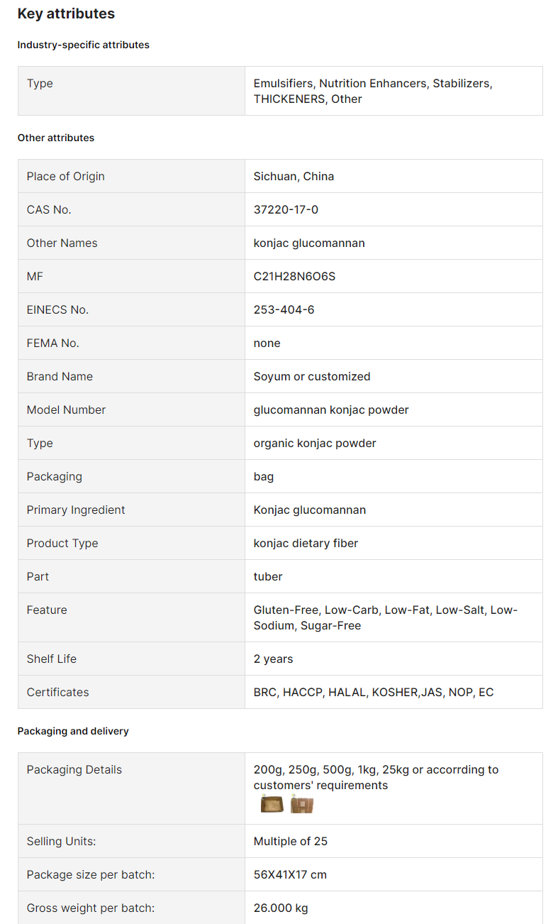
Task: Select the 'Packaging and delivery' subheading
Action: tap(73, 731)
